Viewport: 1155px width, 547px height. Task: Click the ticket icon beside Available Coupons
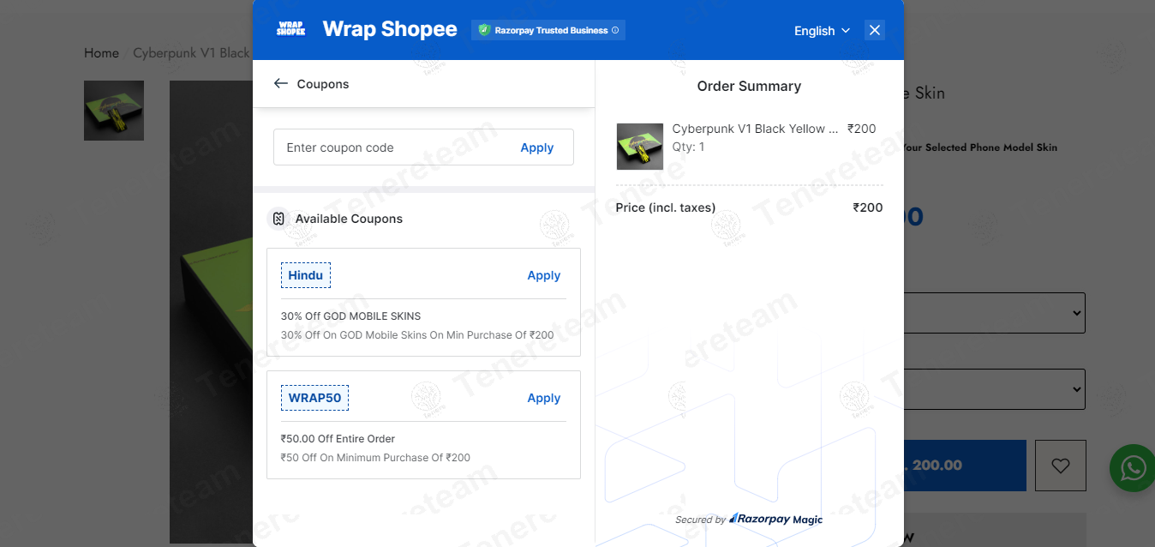pos(278,219)
